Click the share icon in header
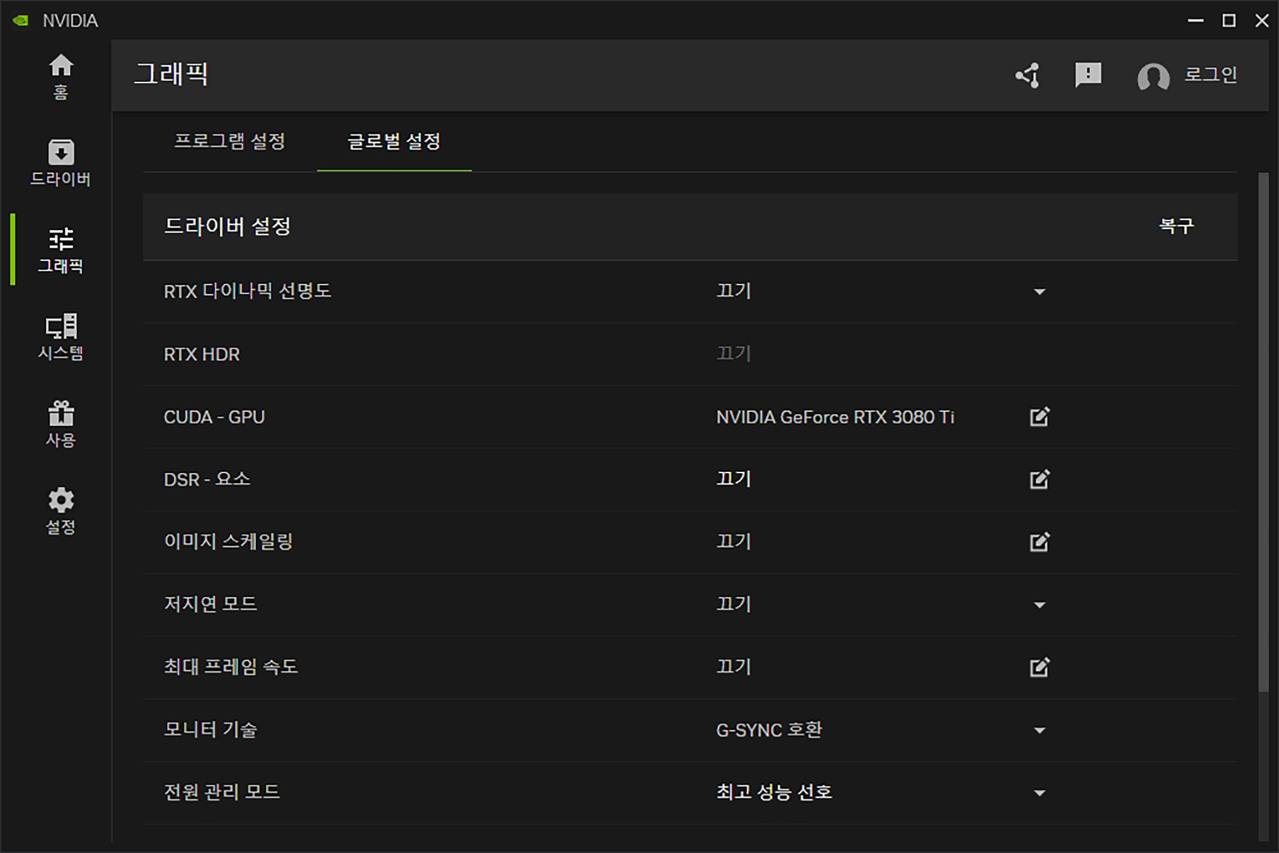1279x853 pixels. pos(1028,75)
